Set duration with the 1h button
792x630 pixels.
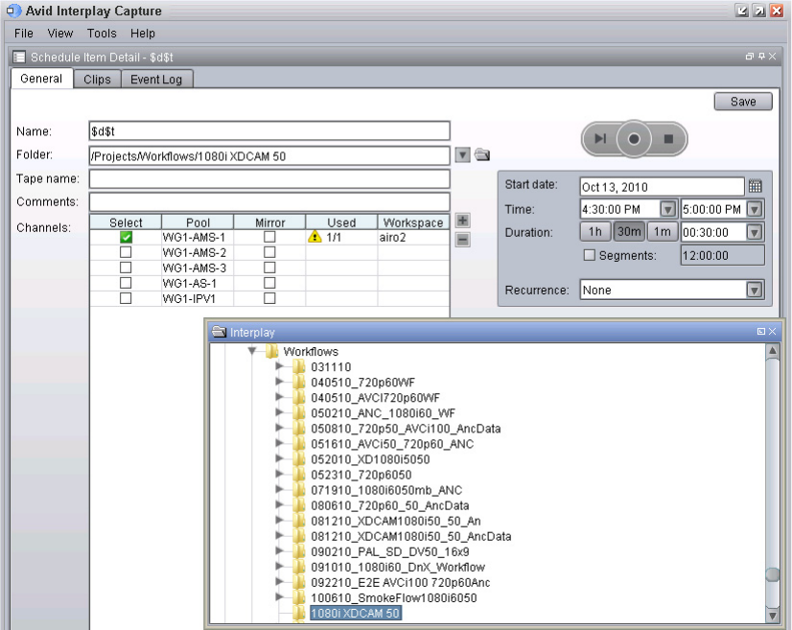point(595,232)
